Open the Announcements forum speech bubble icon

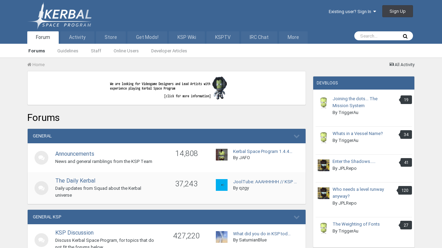41,158
